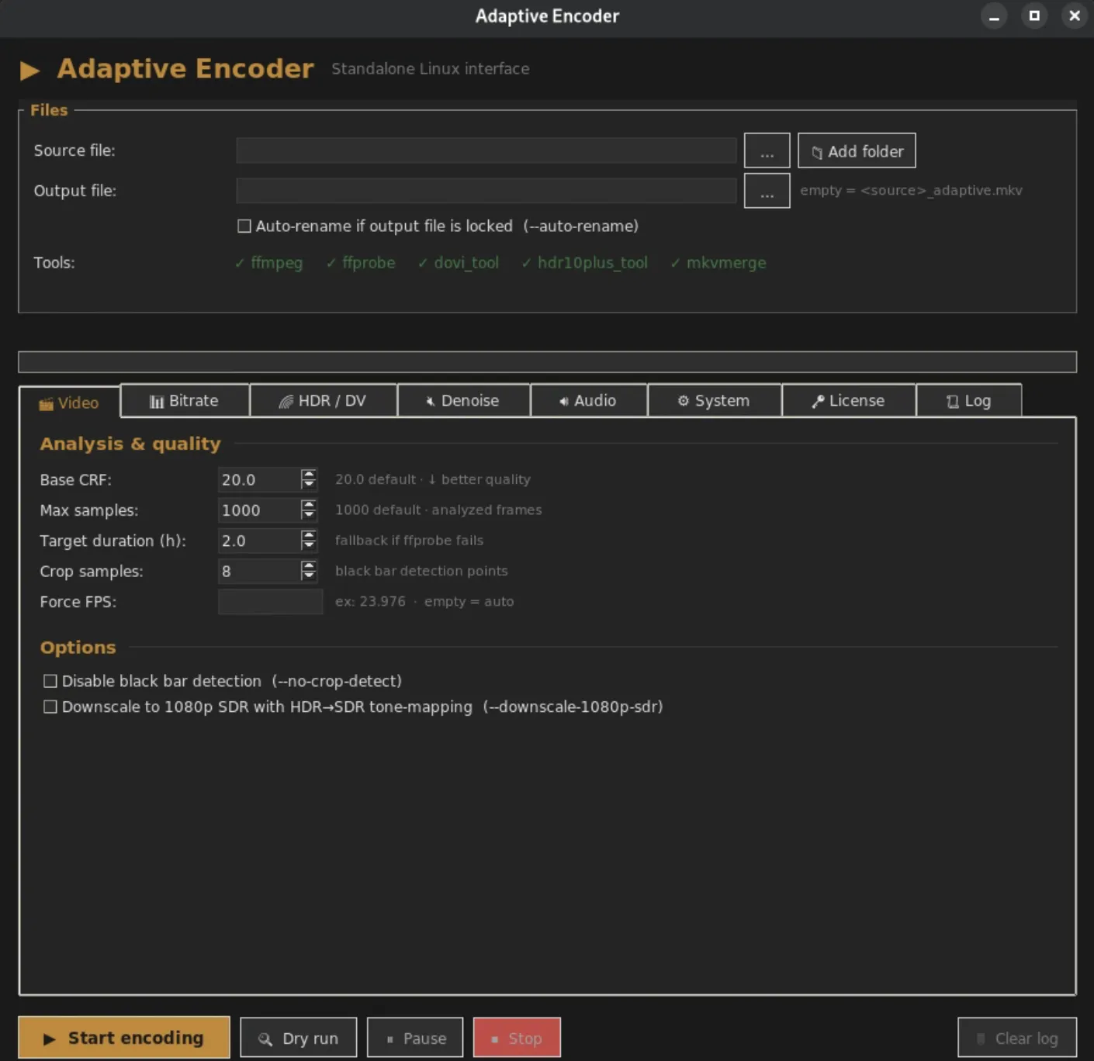
Task: Click Add folder button
Action: click(857, 150)
